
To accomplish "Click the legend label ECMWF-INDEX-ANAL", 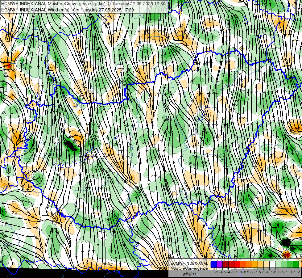I will 189,263.
